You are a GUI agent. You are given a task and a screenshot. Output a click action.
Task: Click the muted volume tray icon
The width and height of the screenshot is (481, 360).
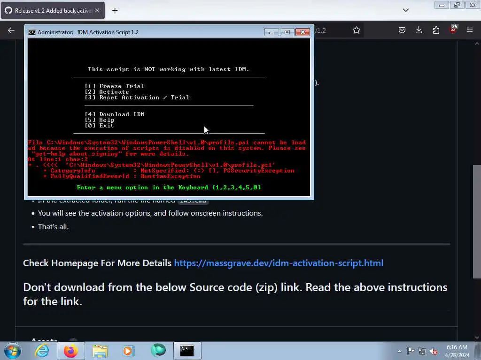[434, 351]
